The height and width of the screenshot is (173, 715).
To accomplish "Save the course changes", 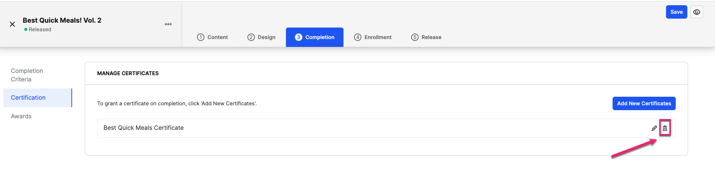I will point(677,12).
